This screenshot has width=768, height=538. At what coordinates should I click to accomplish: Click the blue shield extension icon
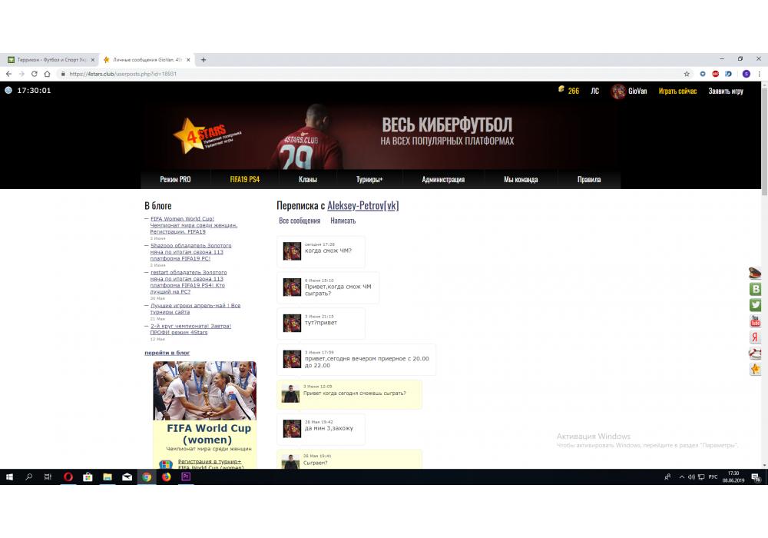pos(703,74)
